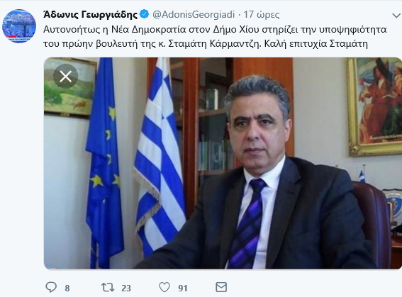View the like count showing 91
This screenshot has width=402, height=297.
pos(183,288)
